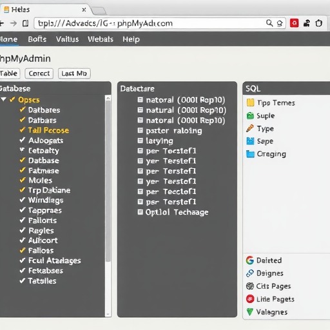Select the parter raloing row
The image size is (330, 330).
coord(174,131)
